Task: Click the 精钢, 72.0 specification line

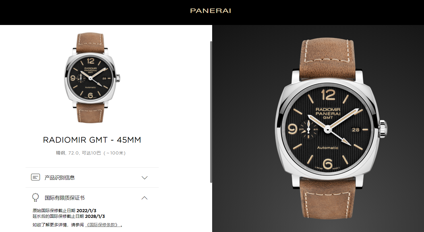Action: click(91, 153)
